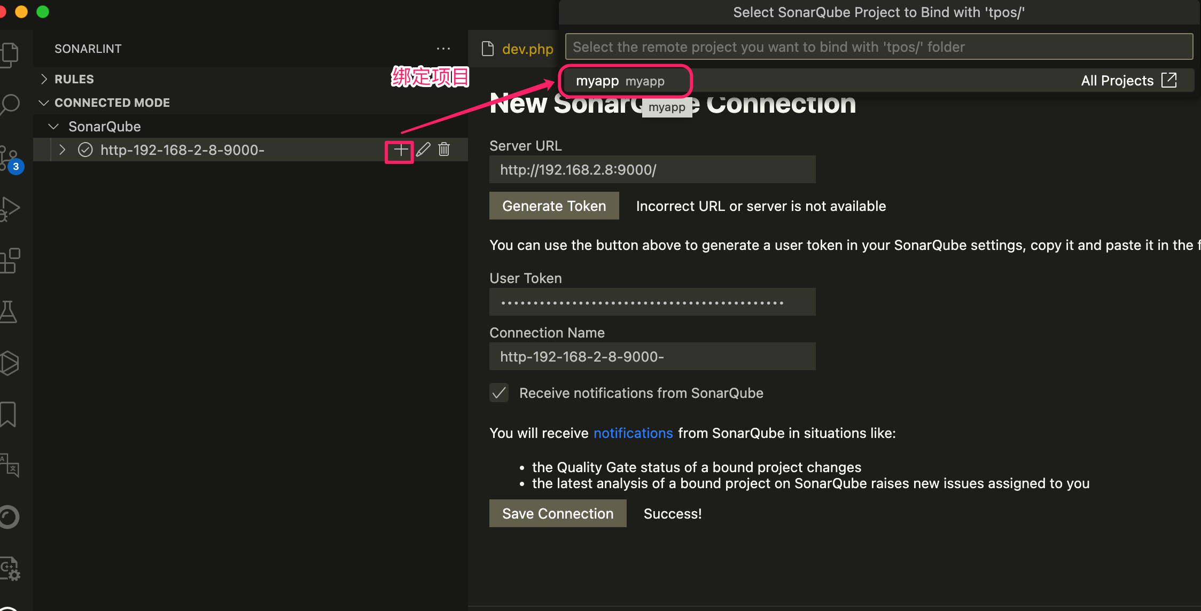The image size is (1201, 611).
Task: Open the Explorer icon in activity bar
Action: pyautogui.click(x=12, y=53)
